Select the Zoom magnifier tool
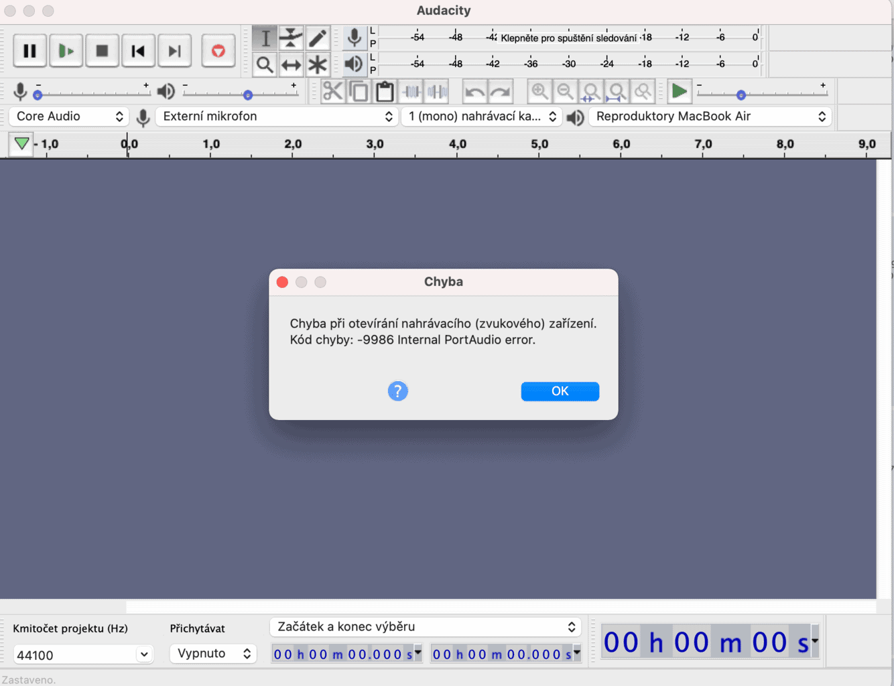894x686 pixels. [265, 64]
